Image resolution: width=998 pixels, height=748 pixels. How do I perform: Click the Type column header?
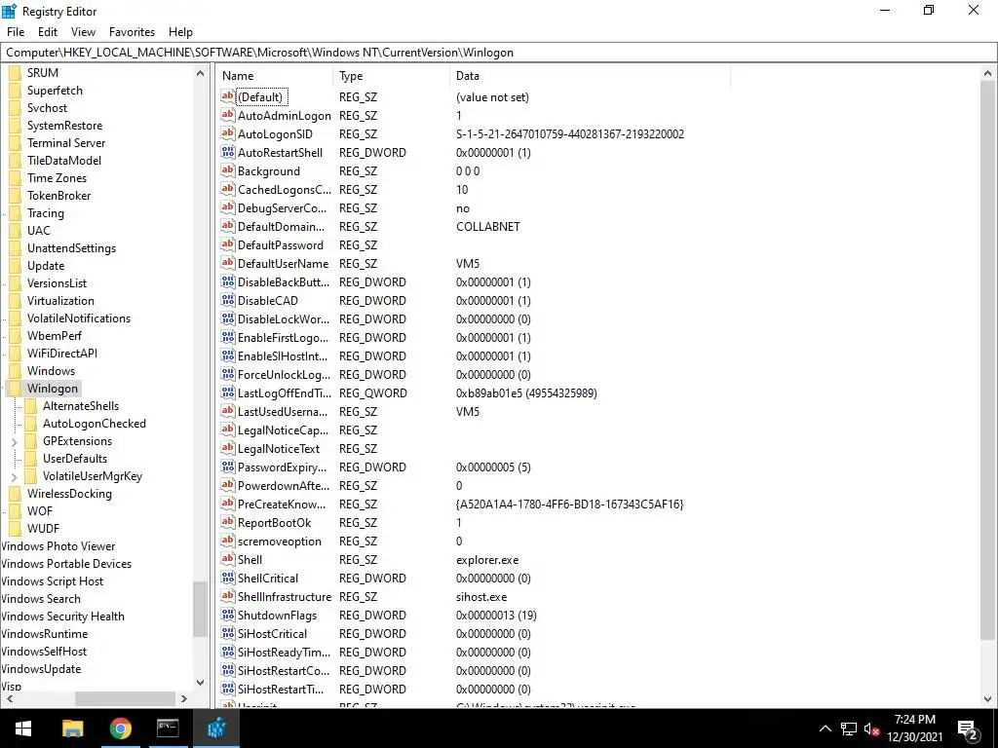click(392, 76)
